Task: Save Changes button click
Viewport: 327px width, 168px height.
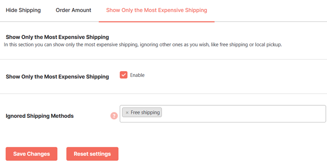Action: (31, 154)
